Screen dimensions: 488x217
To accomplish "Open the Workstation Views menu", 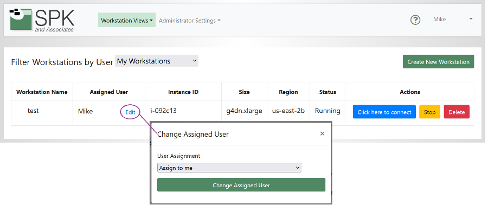I will tap(127, 21).
